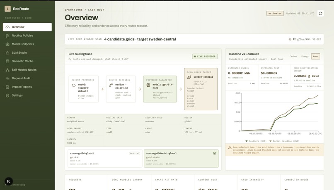Click the lightning bolt grid intensity icon
The image size is (334, 190).
(290, 39)
